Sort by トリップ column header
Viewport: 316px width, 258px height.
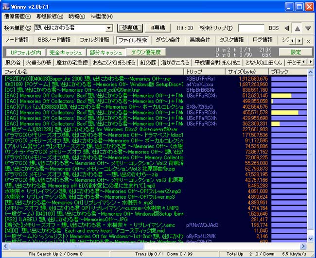tap(204, 72)
